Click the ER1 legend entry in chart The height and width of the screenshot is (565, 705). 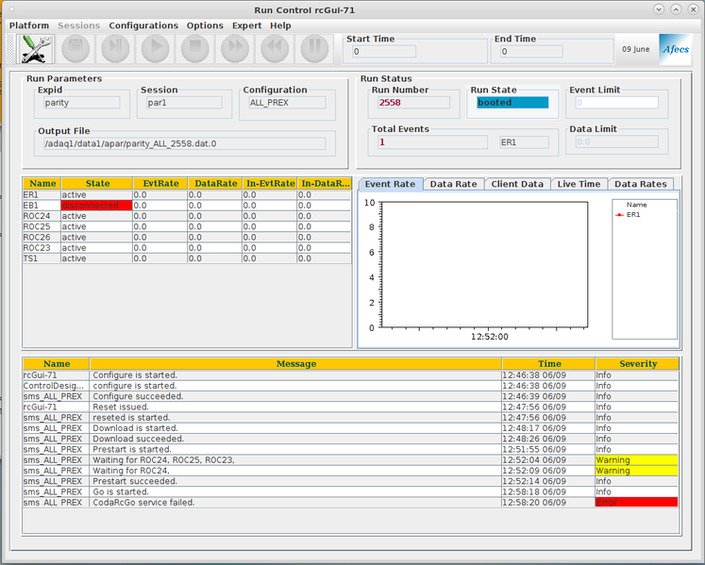[x=629, y=215]
